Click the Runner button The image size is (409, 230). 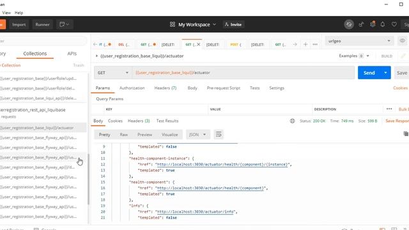coord(42,24)
